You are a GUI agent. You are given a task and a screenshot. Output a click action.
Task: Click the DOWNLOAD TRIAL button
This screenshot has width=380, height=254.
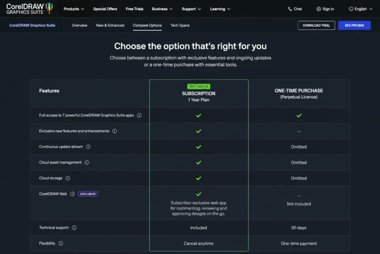point(316,25)
